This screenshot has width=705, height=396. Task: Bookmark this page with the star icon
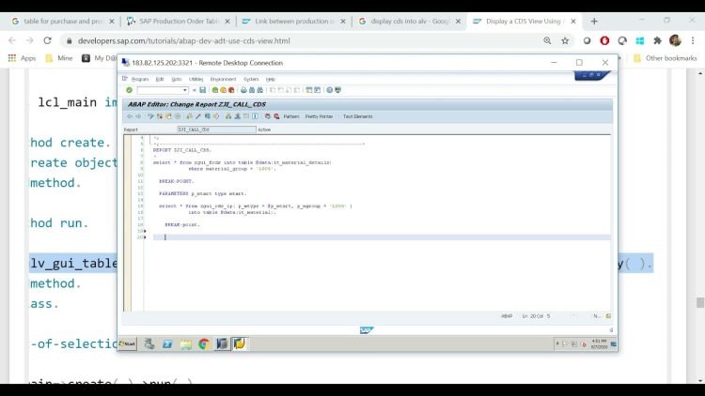[x=565, y=40]
